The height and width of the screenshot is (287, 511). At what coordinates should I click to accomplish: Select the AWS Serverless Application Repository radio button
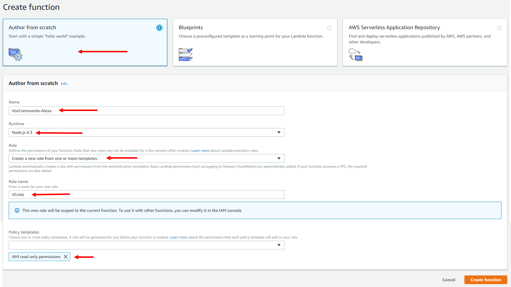pyautogui.click(x=499, y=28)
